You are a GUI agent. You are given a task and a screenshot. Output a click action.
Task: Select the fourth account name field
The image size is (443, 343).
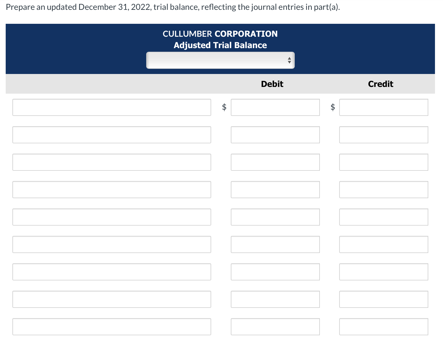(112, 190)
